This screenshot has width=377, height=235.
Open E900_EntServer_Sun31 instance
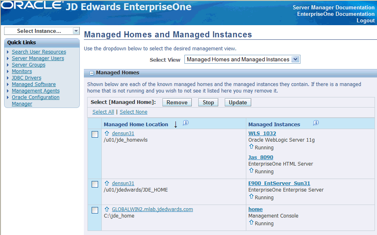tap(279, 183)
